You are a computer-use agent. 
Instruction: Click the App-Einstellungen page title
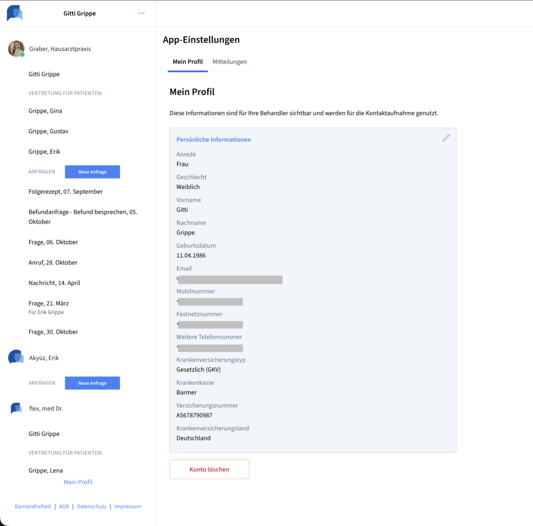tap(201, 40)
